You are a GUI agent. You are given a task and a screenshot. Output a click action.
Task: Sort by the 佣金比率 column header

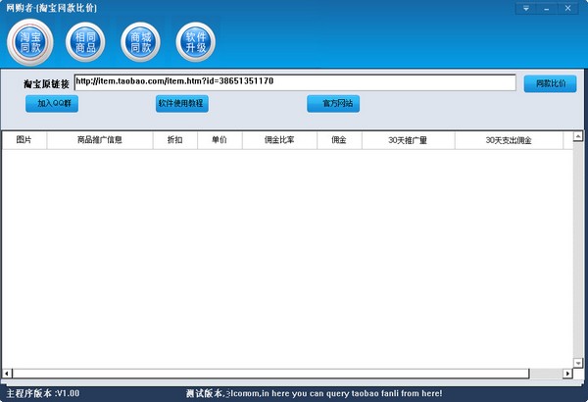[279, 140]
